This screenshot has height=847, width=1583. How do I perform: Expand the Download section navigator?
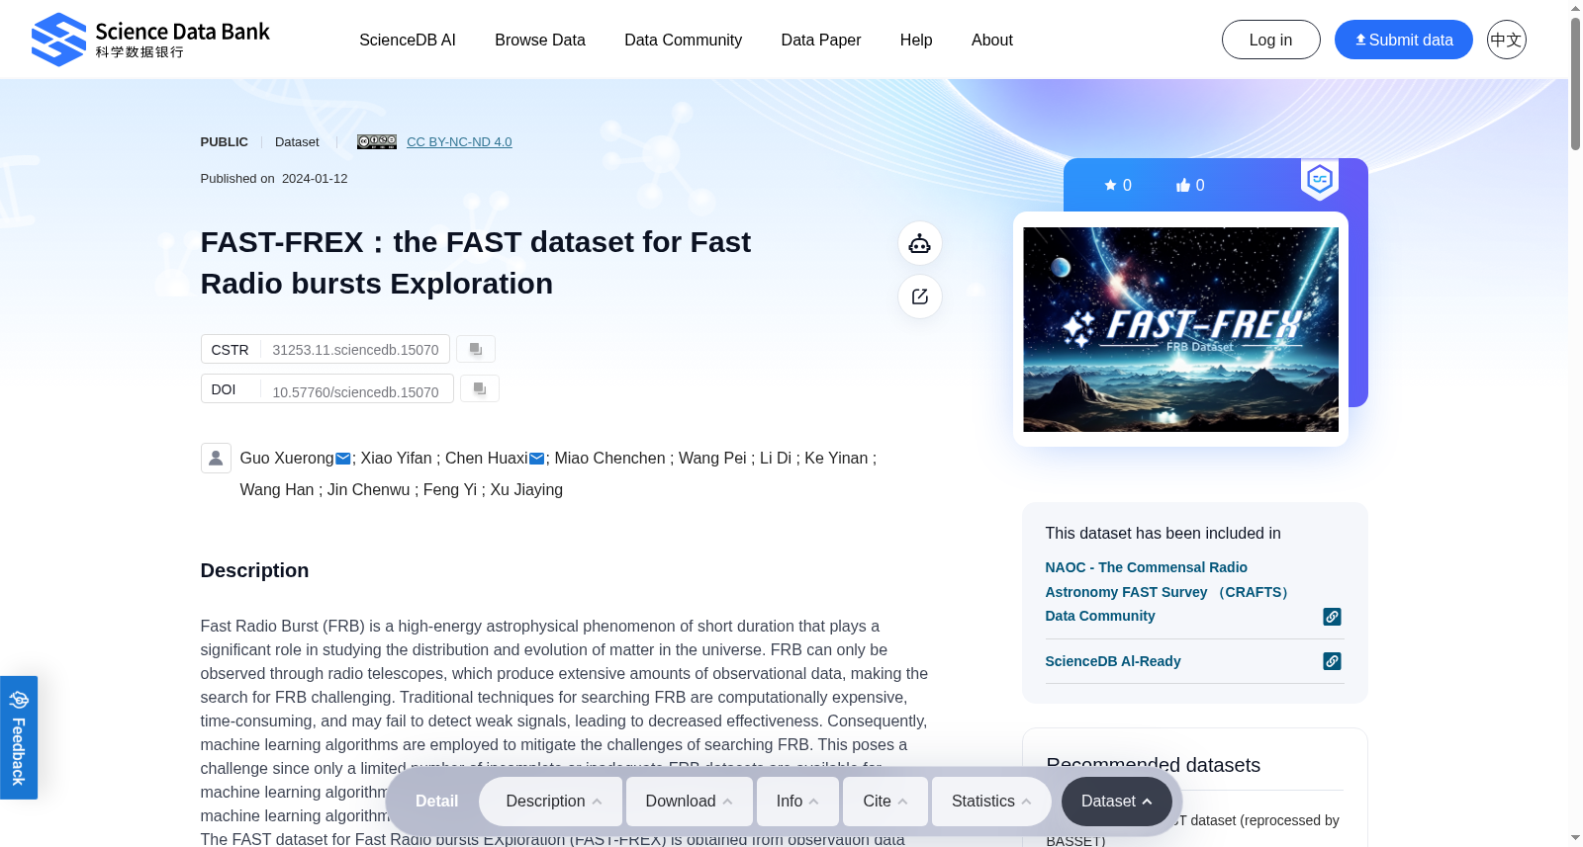pyautogui.click(x=690, y=802)
